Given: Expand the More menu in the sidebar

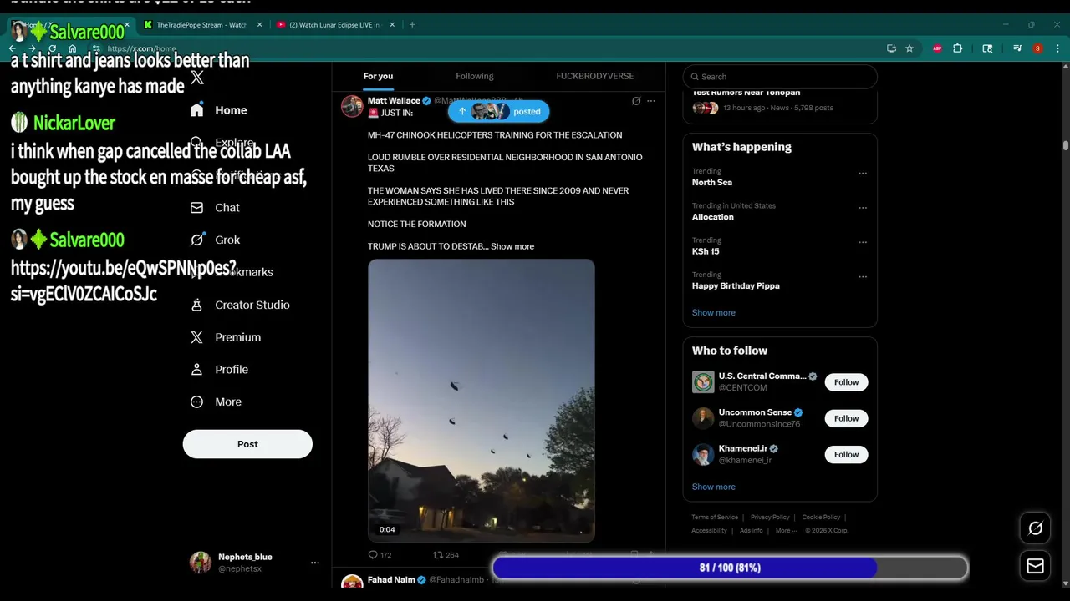Looking at the screenshot, I should (216, 402).
